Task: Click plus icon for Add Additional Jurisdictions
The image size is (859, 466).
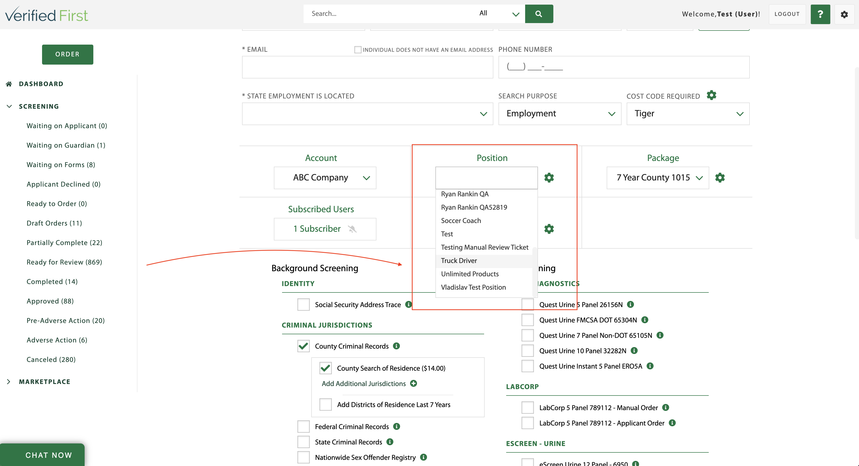Action: tap(414, 383)
